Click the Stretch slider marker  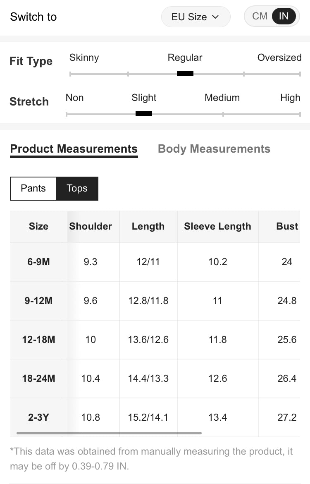(x=143, y=114)
